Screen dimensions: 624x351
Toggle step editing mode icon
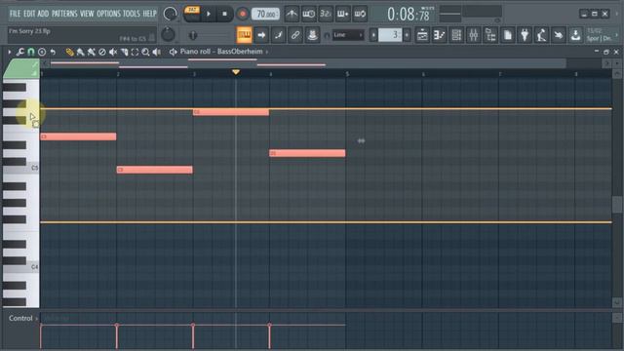[279, 35]
